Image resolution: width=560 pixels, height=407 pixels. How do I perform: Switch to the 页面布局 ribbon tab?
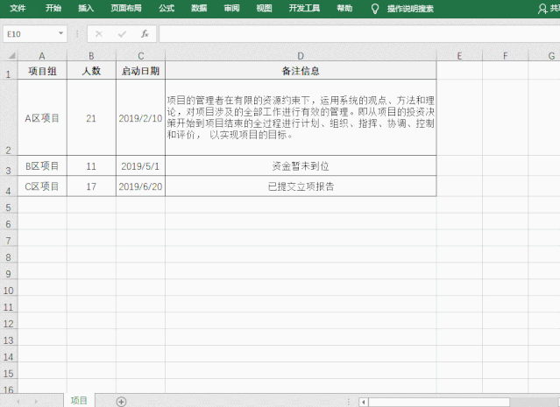[126, 8]
